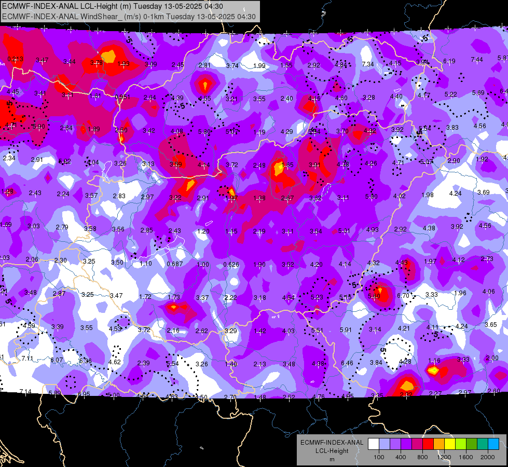Select the orange legend color swatch
The height and width of the screenshot is (467, 508).
pyautogui.click(x=439, y=444)
